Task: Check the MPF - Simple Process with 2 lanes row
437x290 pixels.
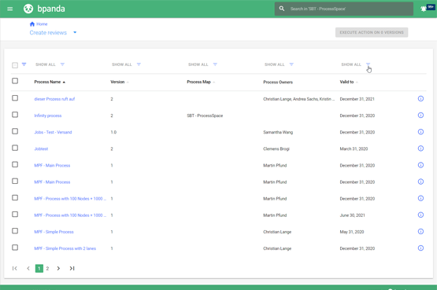Action: [15, 248]
